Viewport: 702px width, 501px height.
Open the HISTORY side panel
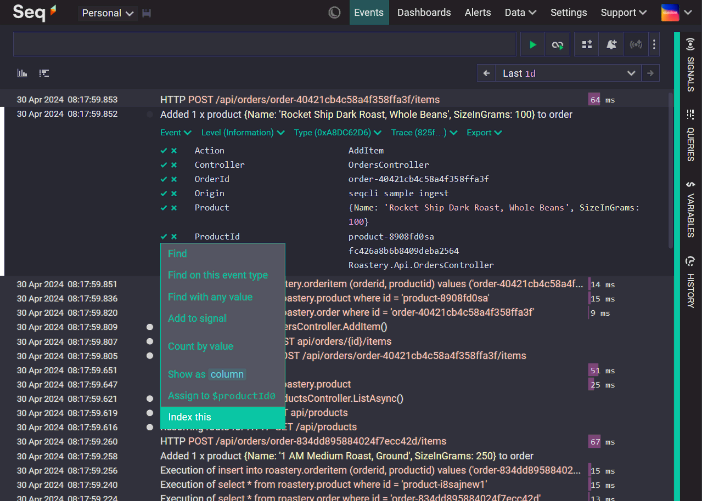coord(690,282)
